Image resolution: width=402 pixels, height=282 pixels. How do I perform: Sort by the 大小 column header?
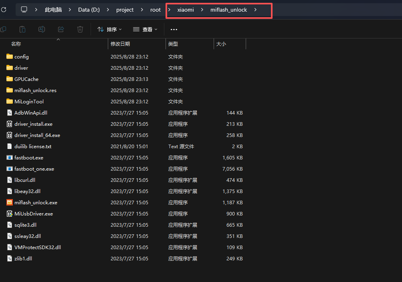click(x=221, y=44)
